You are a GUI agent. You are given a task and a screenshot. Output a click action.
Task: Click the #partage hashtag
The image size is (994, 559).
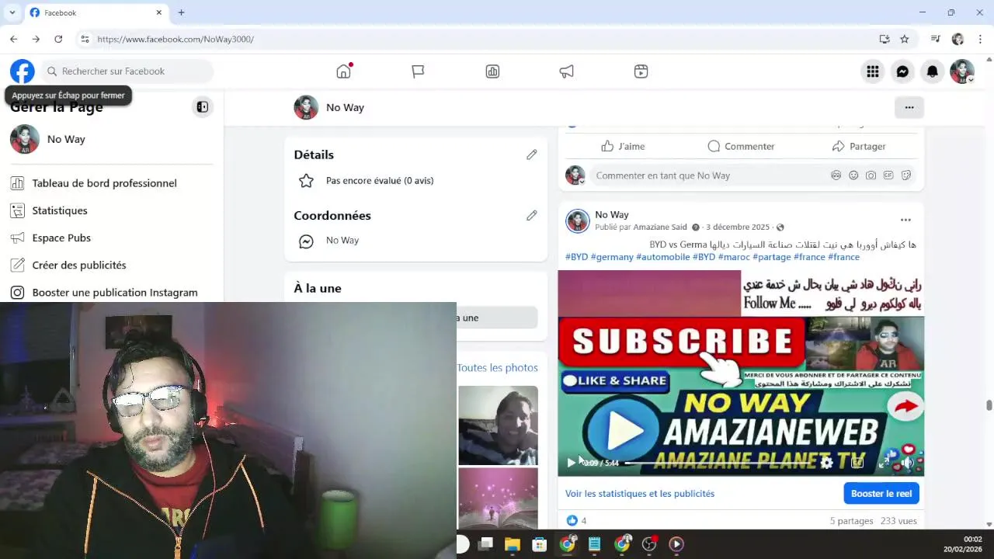pyautogui.click(x=772, y=257)
